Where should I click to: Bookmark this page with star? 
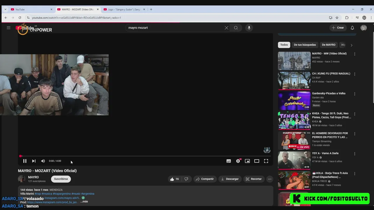point(337,18)
